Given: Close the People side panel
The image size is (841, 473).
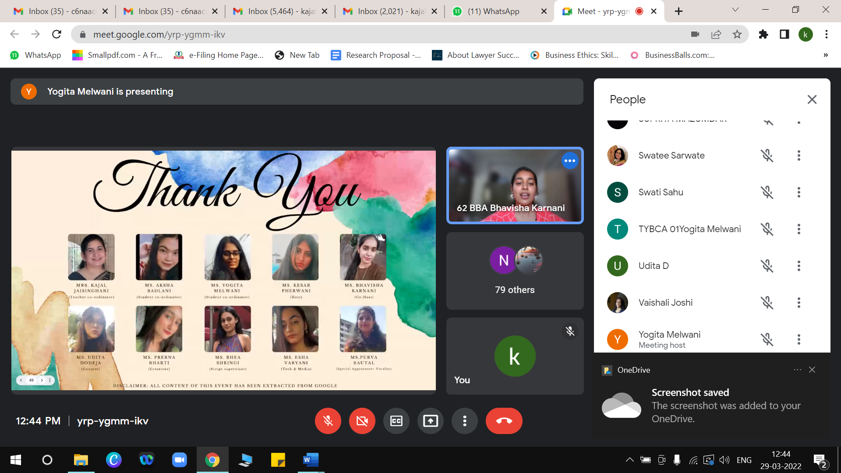Looking at the screenshot, I should coord(812,99).
